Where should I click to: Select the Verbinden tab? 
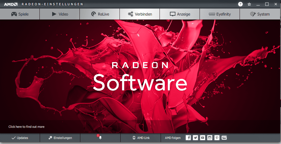(140, 14)
